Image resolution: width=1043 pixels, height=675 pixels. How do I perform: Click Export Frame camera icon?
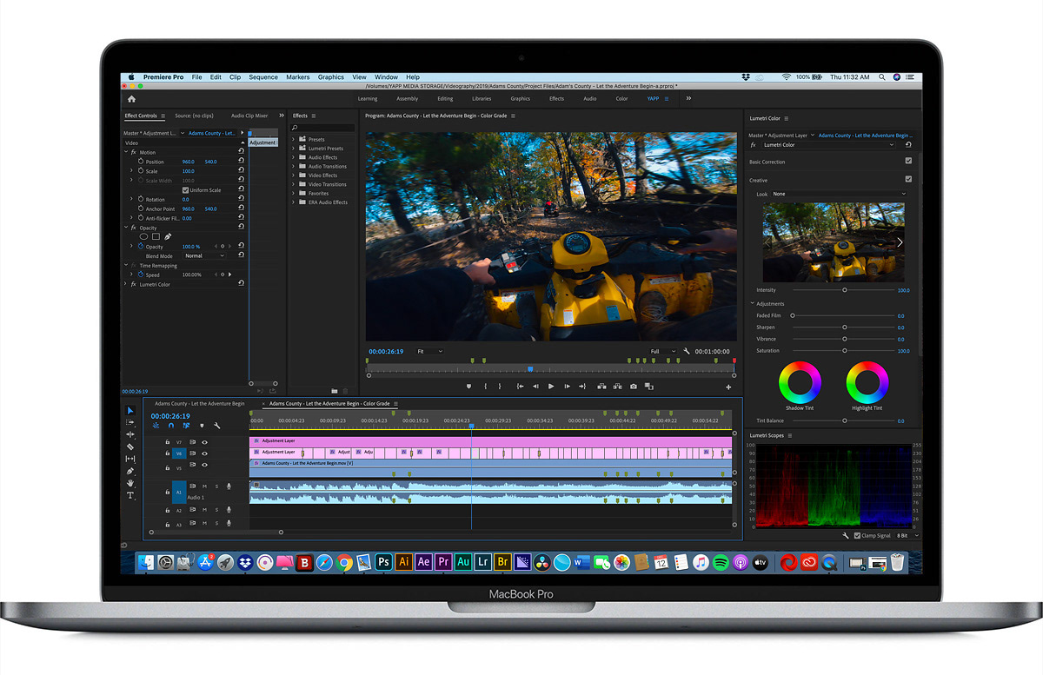[634, 387]
